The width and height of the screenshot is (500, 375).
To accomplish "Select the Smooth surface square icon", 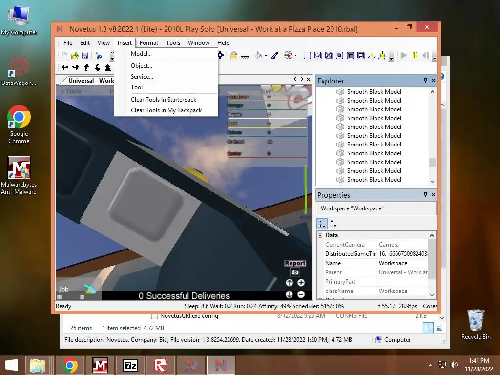I will click(307, 56).
